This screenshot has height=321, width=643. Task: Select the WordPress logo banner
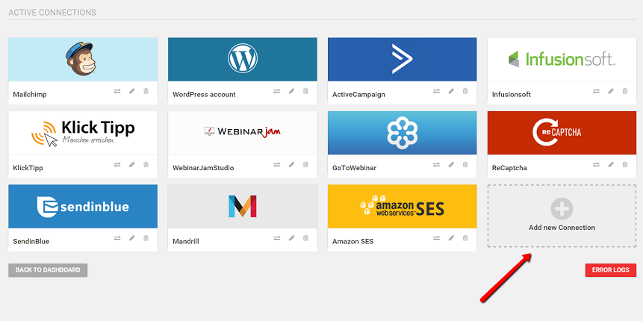coord(243,60)
